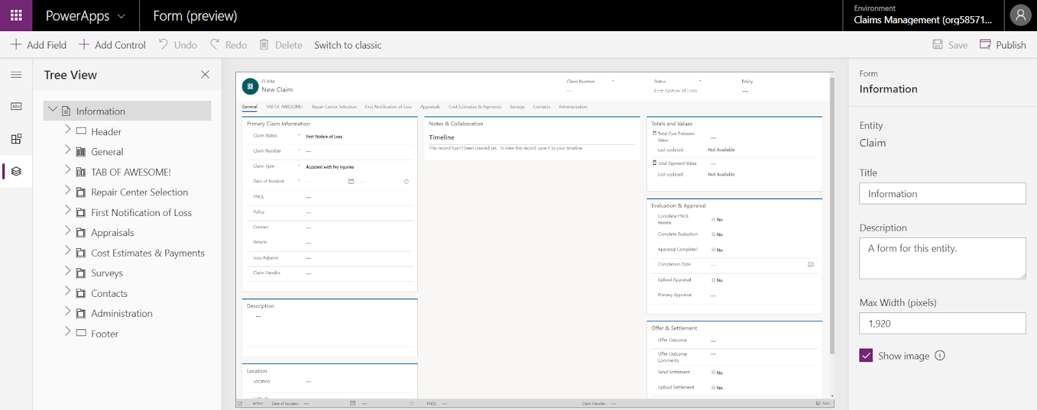1037x410 pixels.
Task: Click the Title input field
Action: pyautogui.click(x=942, y=193)
